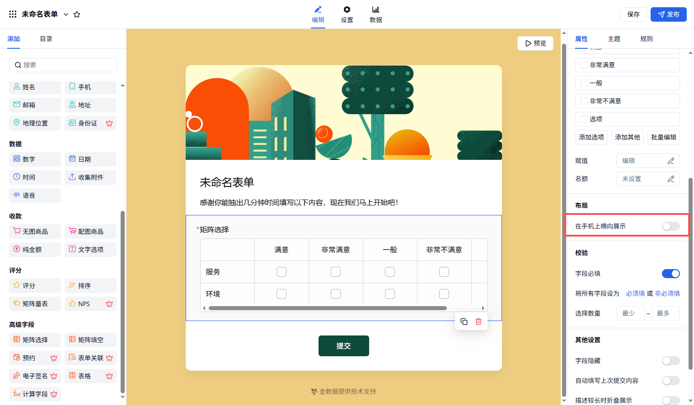Add the 收集附件 upload field
Viewport: 694px width, 405px height.
(90, 177)
